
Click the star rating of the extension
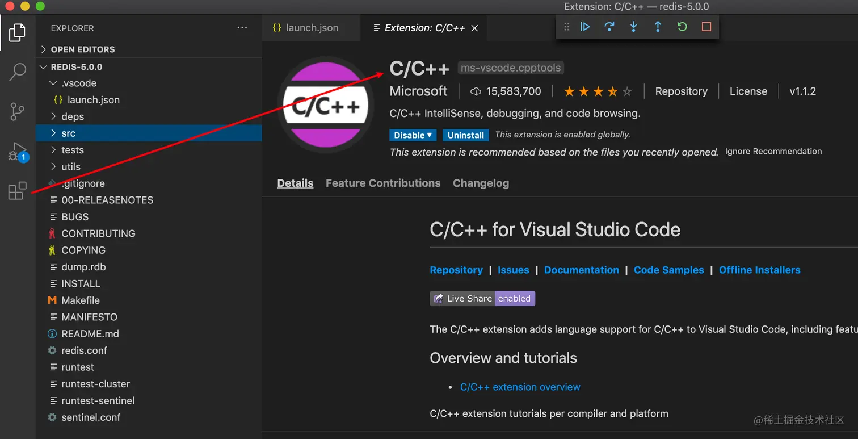coord(598,91)
